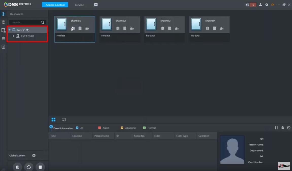Click the orange gauge status icon
The height and width of the screenshot is (171, 292).
(x=273, y=5)
